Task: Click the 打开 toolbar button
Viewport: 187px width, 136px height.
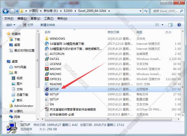Action: pos(28,25)
